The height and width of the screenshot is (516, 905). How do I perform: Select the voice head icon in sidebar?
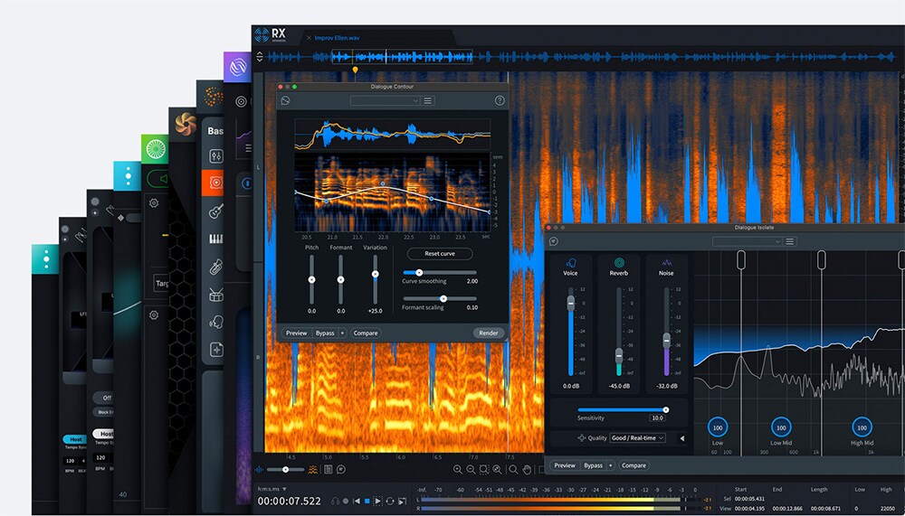click(x=216, y=322)
